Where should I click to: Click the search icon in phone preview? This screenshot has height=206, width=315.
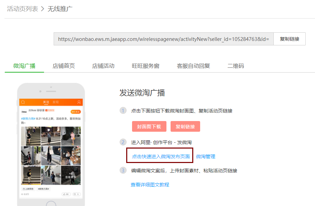[23, 102]
